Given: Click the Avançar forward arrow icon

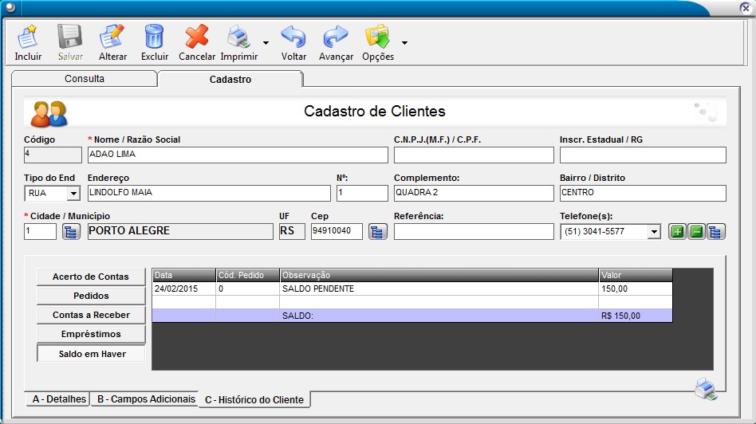Looking at the screenshot, I should coord(336,37).
